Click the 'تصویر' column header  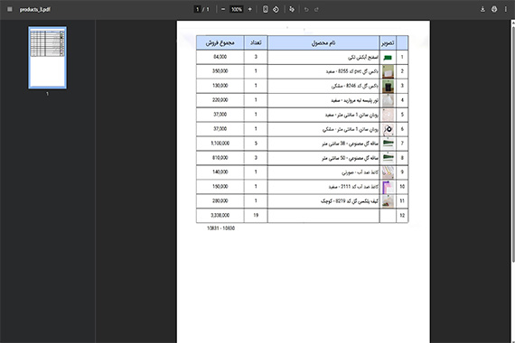click(x=388, y=42)
